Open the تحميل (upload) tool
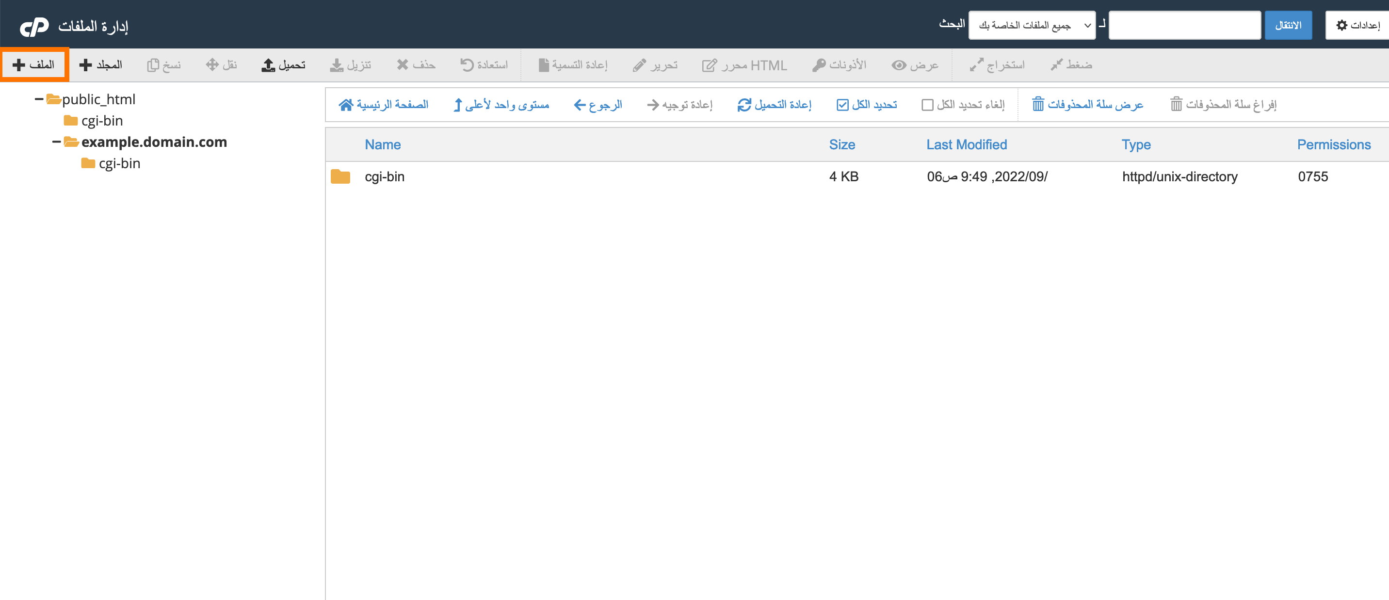1389x600 pixels. 284,64
